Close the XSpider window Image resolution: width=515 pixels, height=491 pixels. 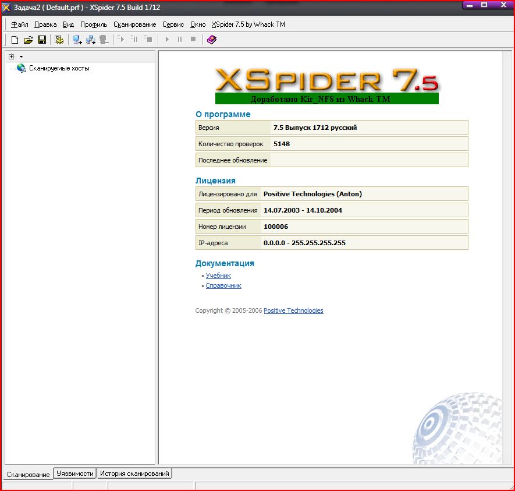pos(503,5)
